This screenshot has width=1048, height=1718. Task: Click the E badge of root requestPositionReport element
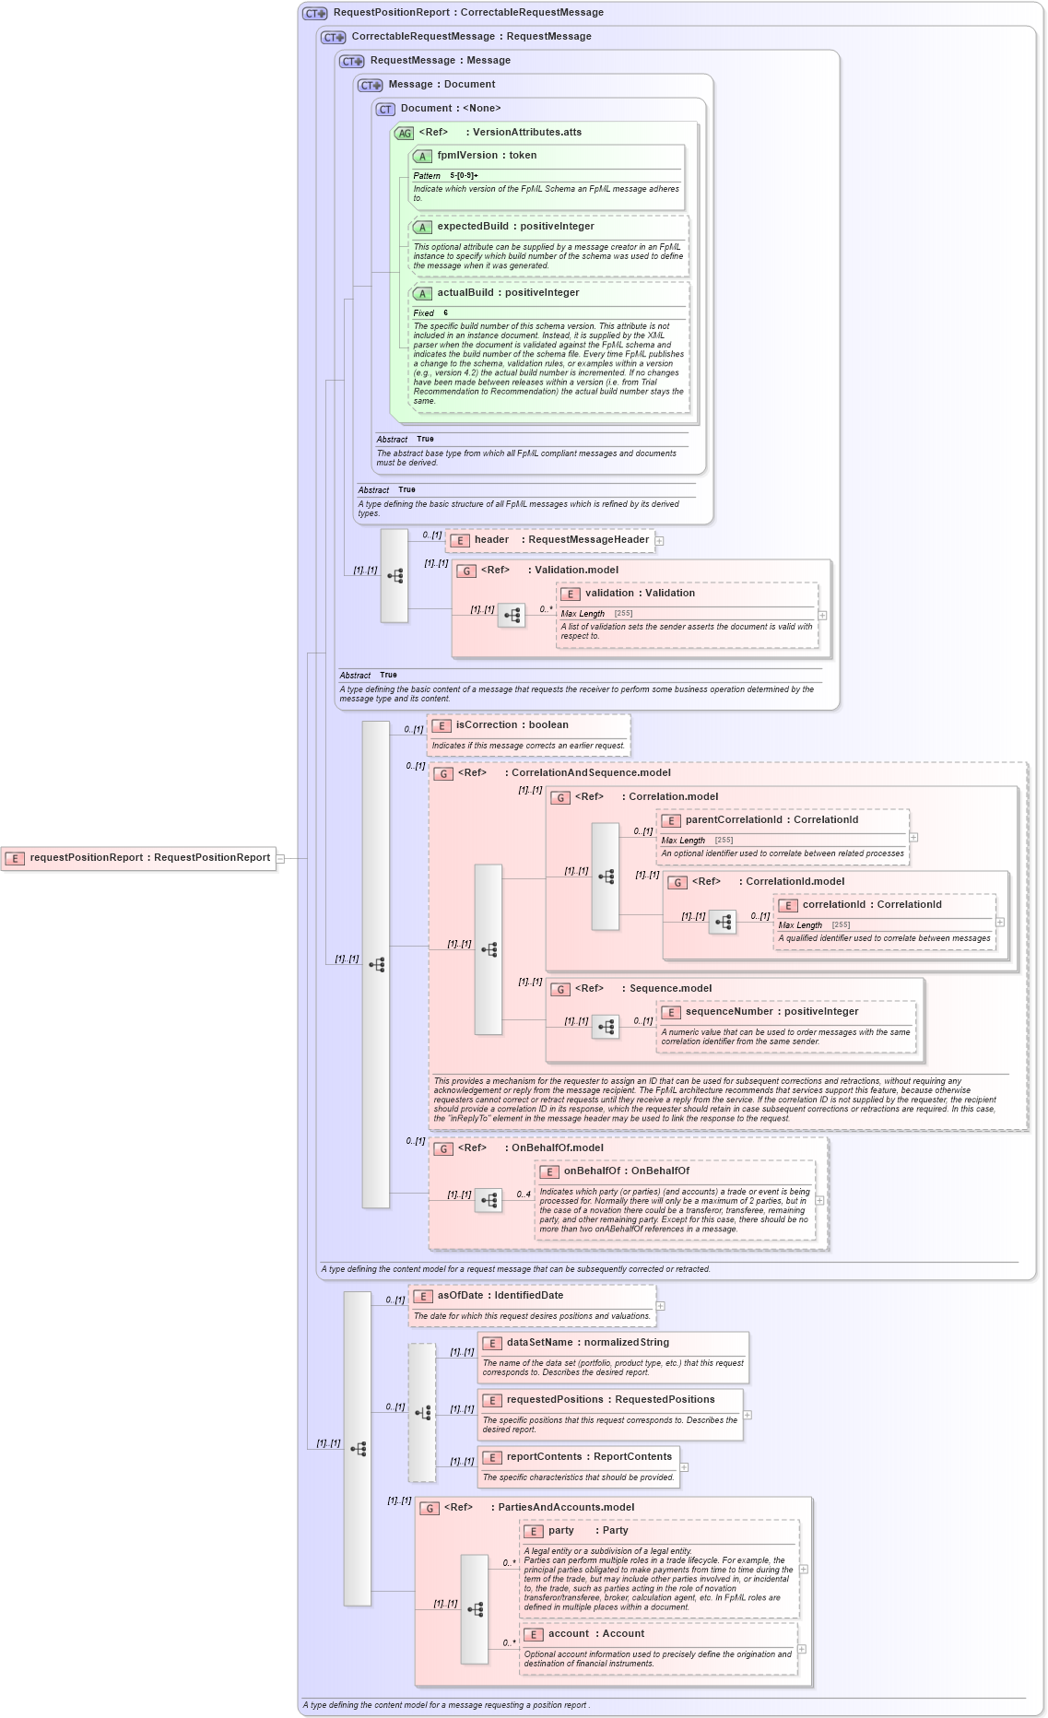coord(15,859)
